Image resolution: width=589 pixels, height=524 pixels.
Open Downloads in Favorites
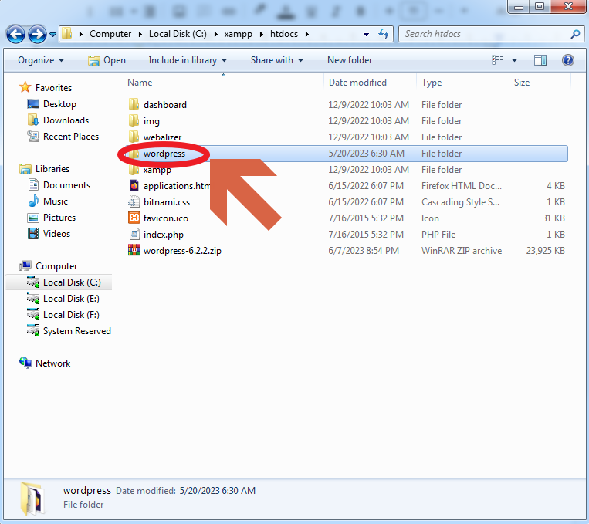(66, 120)
